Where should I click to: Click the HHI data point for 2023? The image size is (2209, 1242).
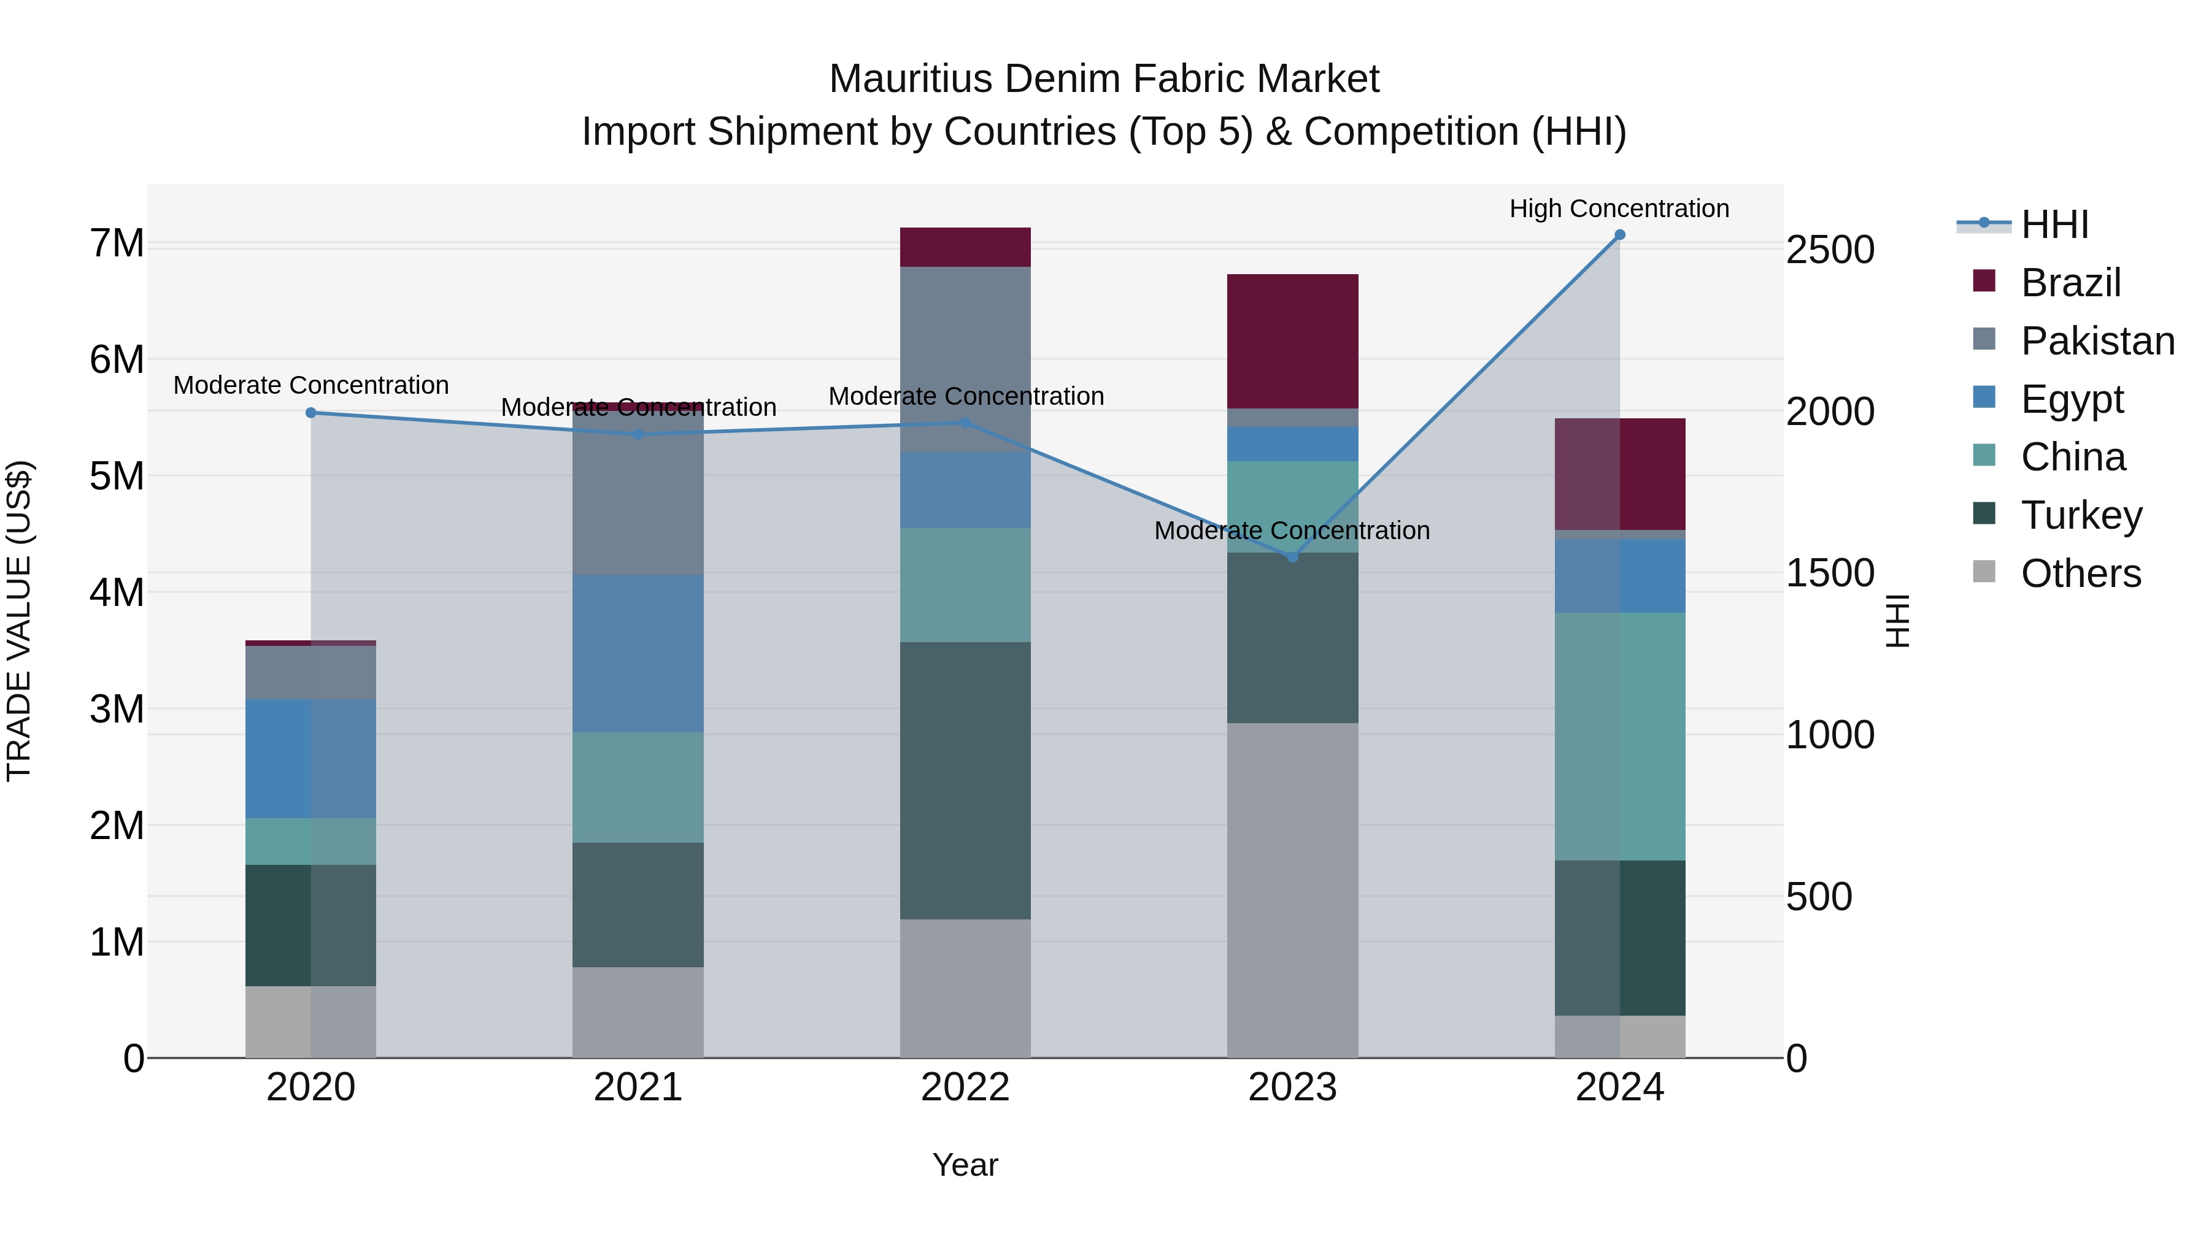tap(1293, 557)
